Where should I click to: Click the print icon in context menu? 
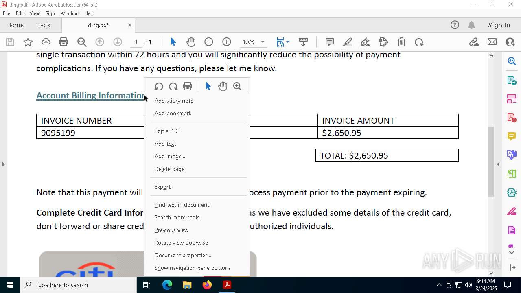(x=188, y=86)
